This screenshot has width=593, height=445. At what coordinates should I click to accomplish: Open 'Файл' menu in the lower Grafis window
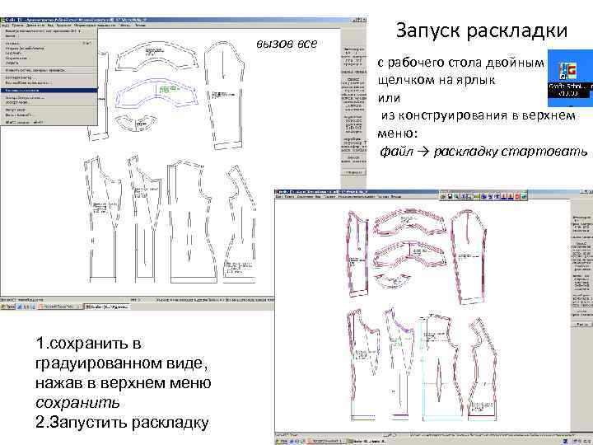(278, 197)
